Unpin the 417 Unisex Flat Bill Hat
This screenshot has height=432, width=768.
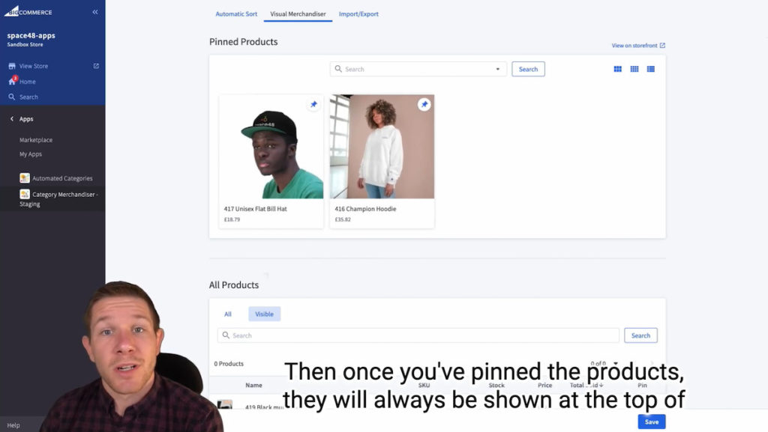[313, 104]
